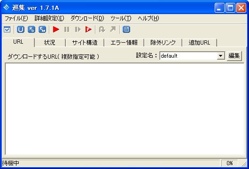Start download with red play button
Image resolution: width=249 pixels, height=169 pixels.
pos(56,30)
